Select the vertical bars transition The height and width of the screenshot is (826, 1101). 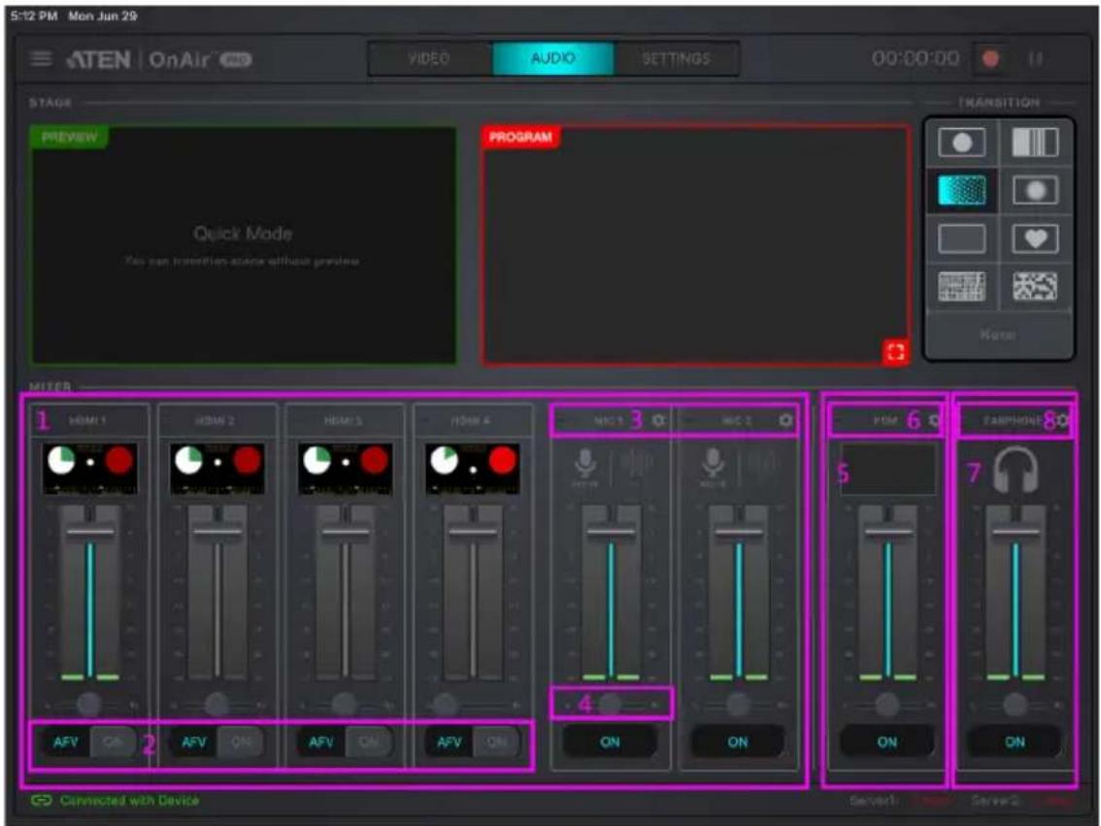click(1035, 143)
